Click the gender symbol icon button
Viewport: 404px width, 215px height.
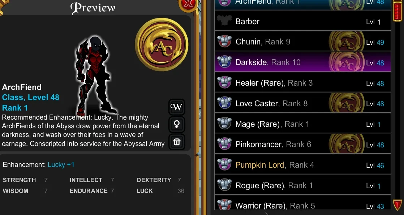(177, 124)
